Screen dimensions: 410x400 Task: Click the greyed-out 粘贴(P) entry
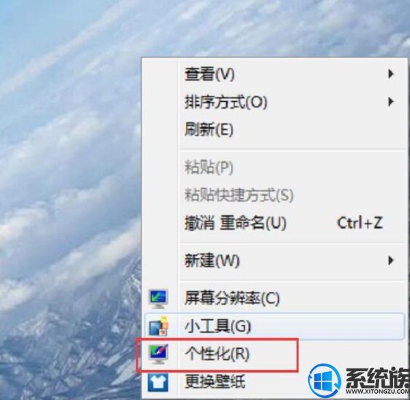tap(275, 168)
